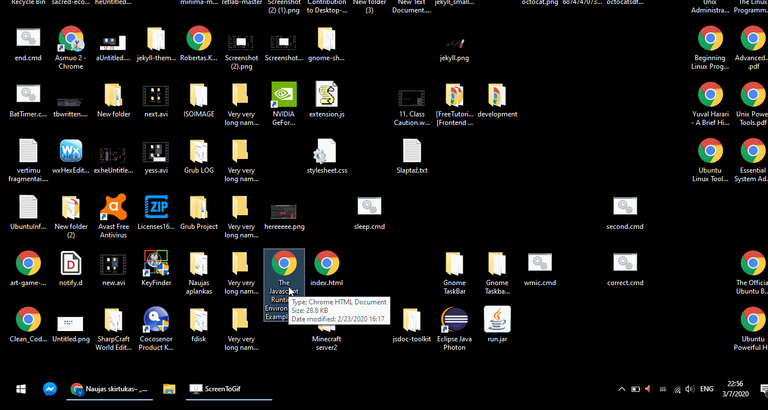Screen dimensions: 768x410
Task: Check the battery status tray icon
Action: click(x=636, y=389)
